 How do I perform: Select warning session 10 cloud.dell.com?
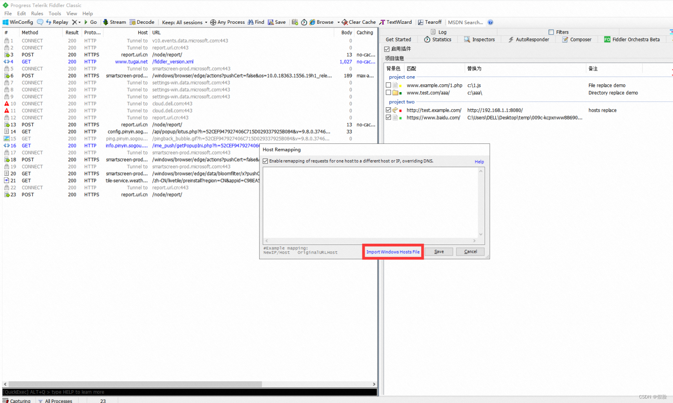click(x=190, y=104)
